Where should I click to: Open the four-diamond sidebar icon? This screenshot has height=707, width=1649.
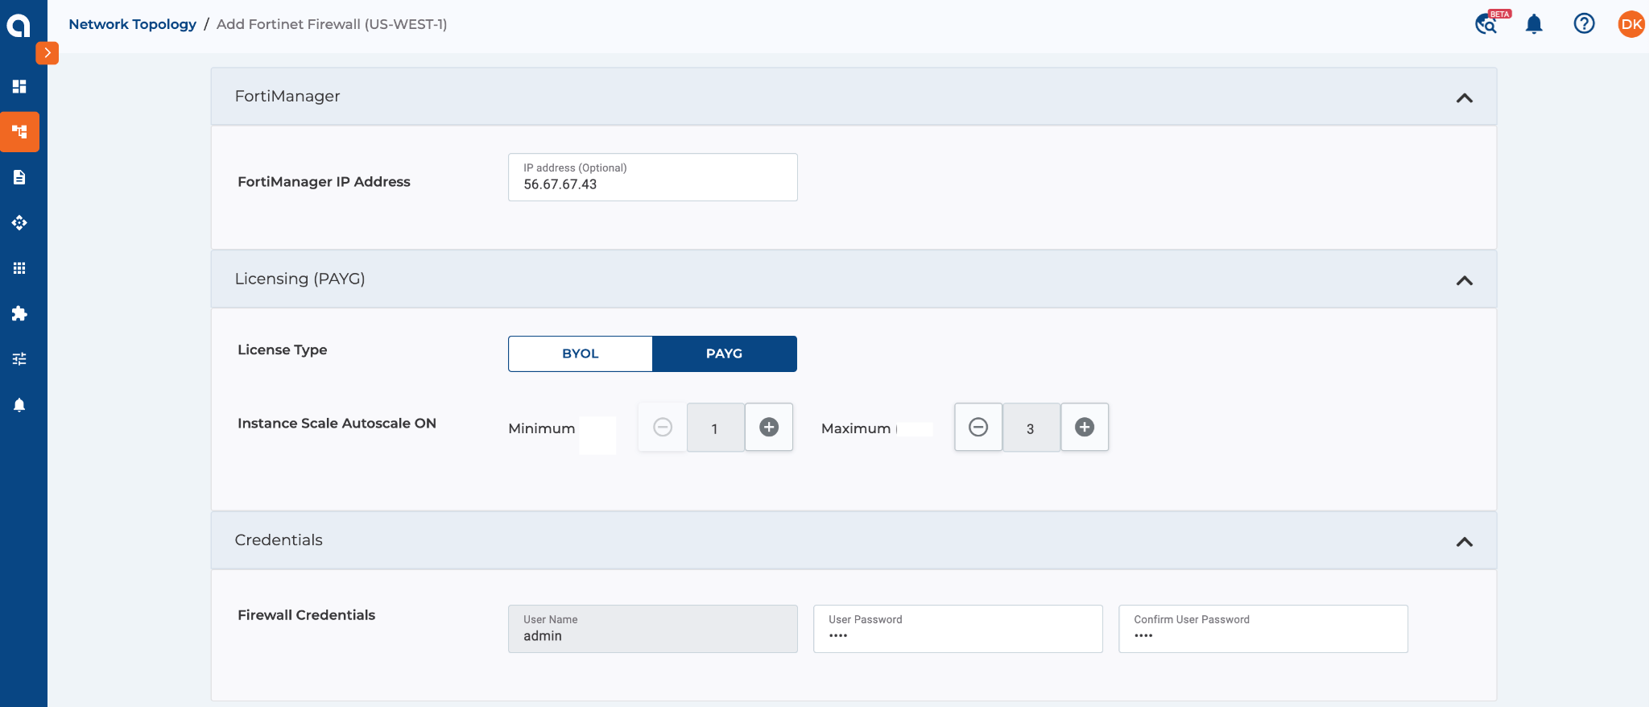[19, 222]
